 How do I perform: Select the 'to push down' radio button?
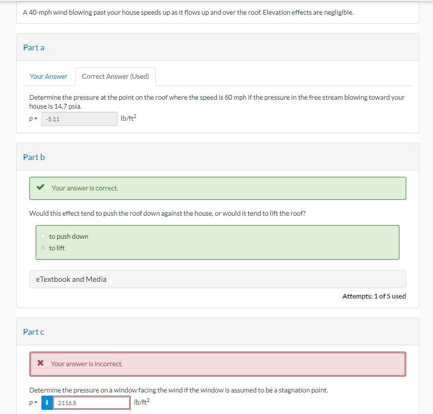[44, 236]
